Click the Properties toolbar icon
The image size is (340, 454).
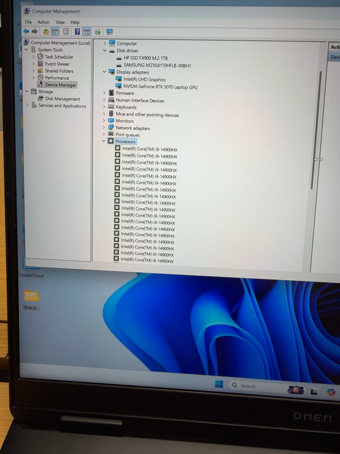point(66,32)
